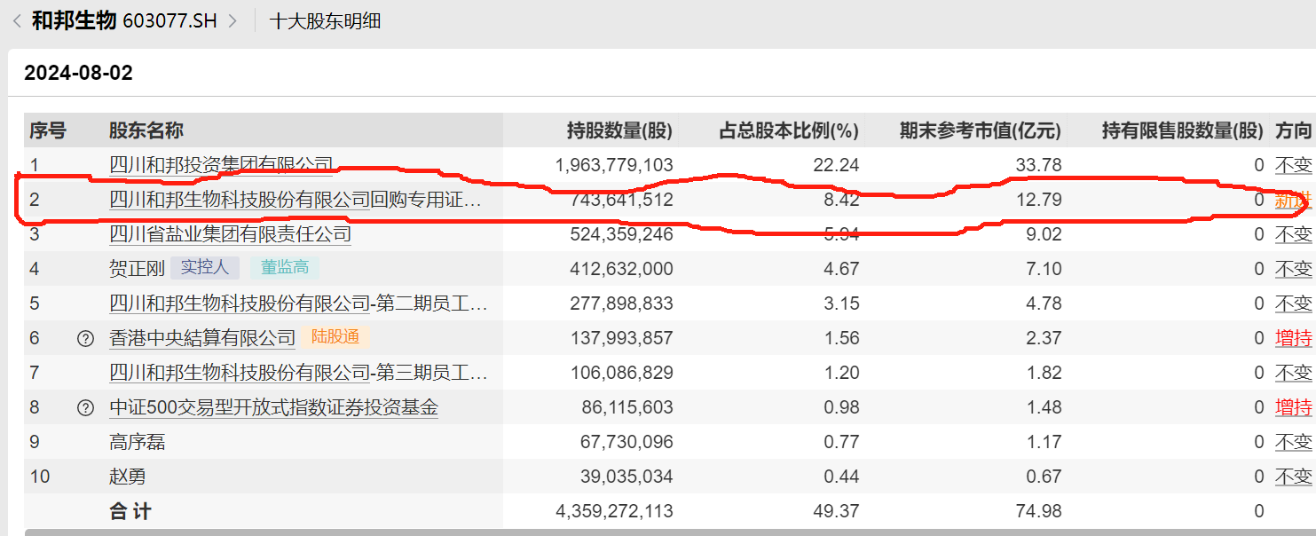
Task: Click percentage value 22.24
Action: point(837,165)
